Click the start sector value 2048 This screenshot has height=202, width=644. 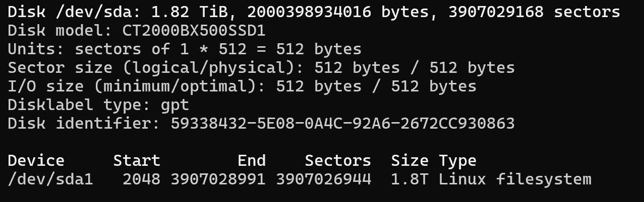[142, 179]
